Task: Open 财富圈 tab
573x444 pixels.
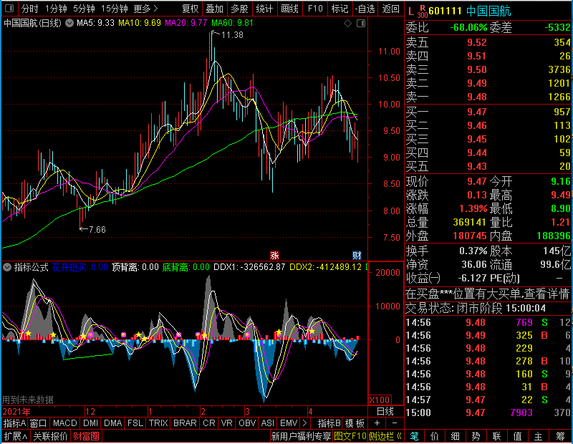Action: point(86,436)
